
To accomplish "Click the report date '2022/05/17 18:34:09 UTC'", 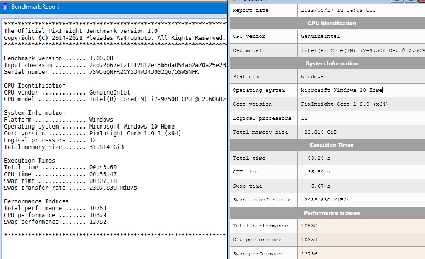I will tap(338, 10).
